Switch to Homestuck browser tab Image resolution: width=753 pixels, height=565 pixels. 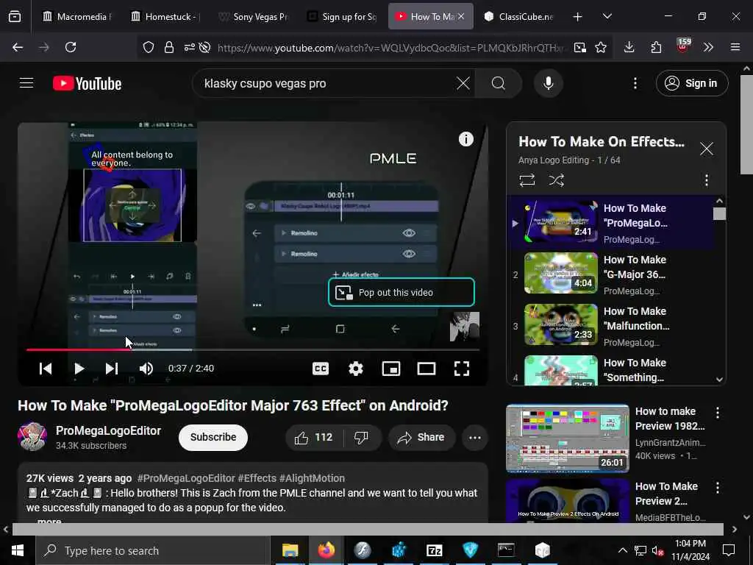pyautogui.click(x=165, y=16)
